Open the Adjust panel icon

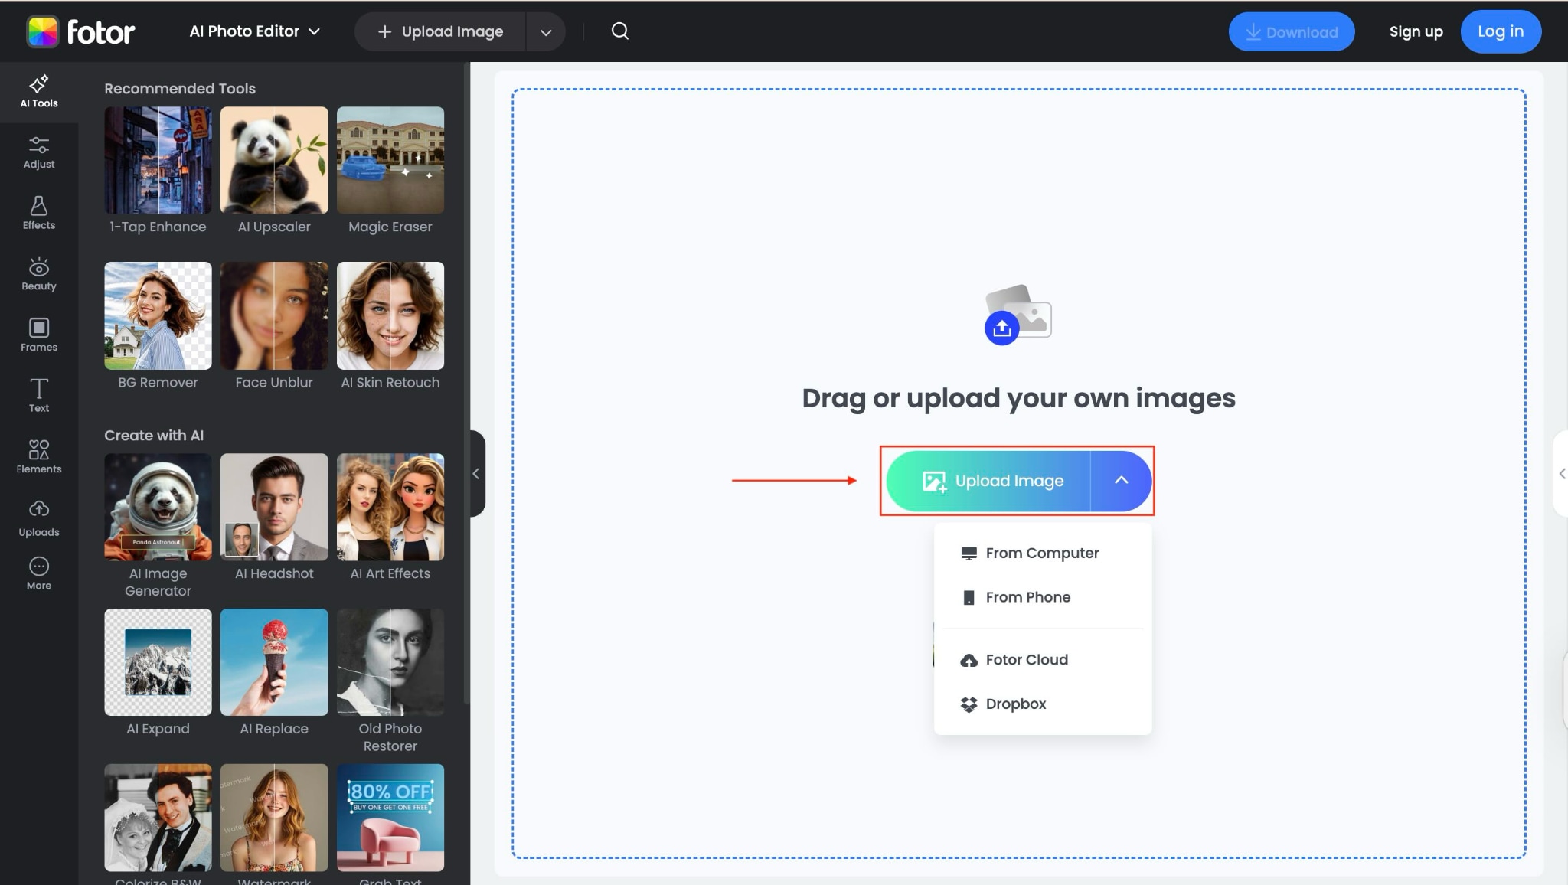pos(38,152)
